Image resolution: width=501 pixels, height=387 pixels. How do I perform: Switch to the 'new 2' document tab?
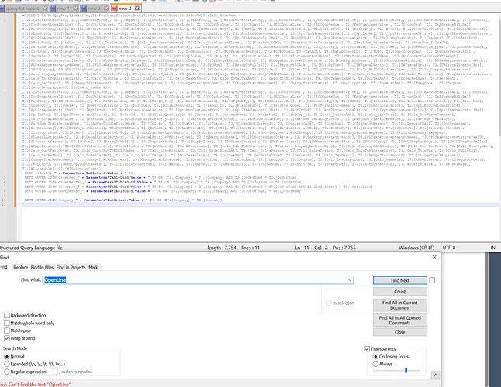(94, 9)
